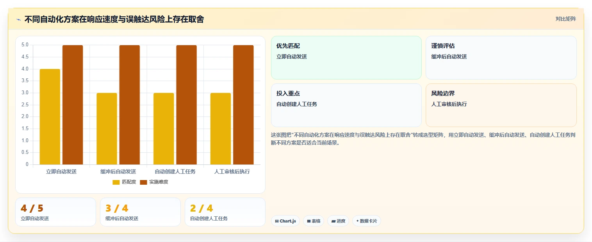Toggle the 实施难度 legend swatch

point(143,182)
